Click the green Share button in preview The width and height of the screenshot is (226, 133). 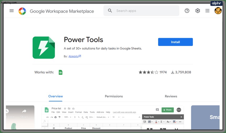coord(168,110)
